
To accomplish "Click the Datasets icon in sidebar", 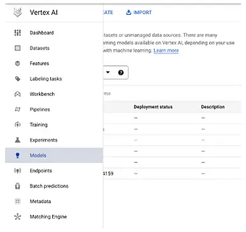I will pyautogui.click(x=18, y=48).
